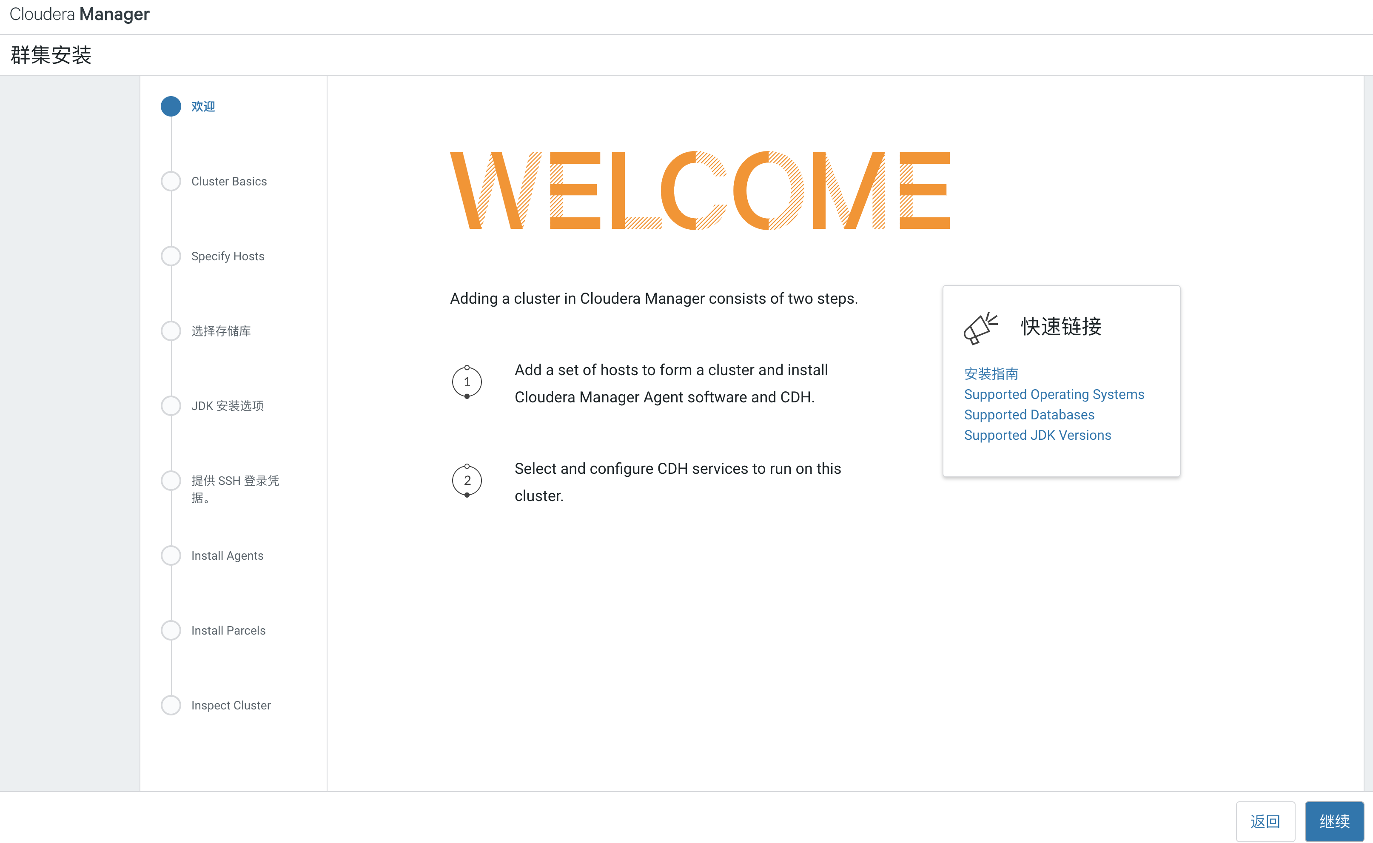Open Supported JDK Versions link
1373x843 pixels.
[x=1037, y=435]
